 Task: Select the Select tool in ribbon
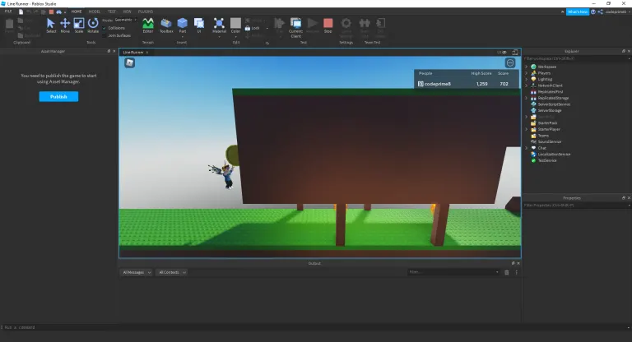click(x=51, y=25)
